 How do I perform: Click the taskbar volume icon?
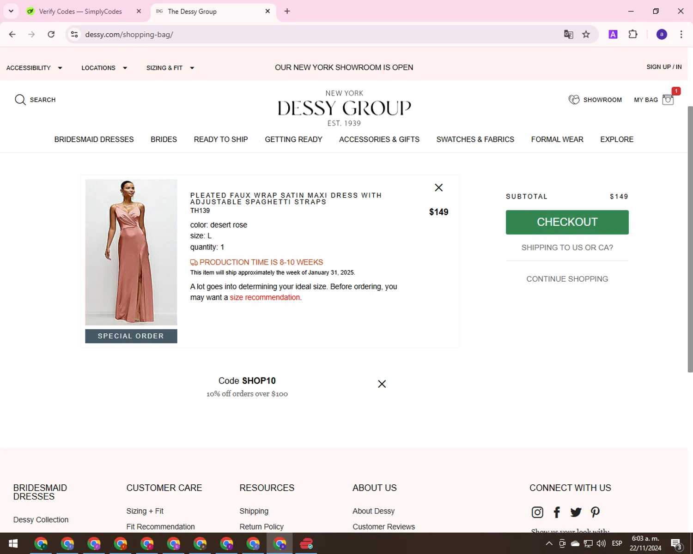coord(601,543)
